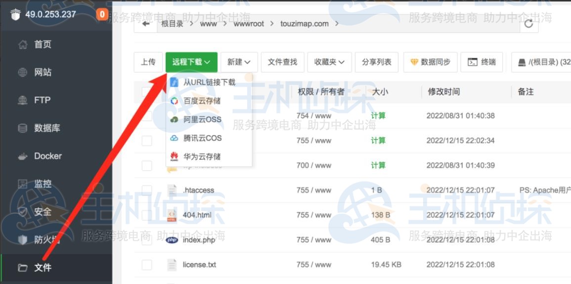Toggle the 远程下载 remote download dropdown
The height and width of the screenshot is (284, 571).
pyautogui.click(x=191, y=62)
